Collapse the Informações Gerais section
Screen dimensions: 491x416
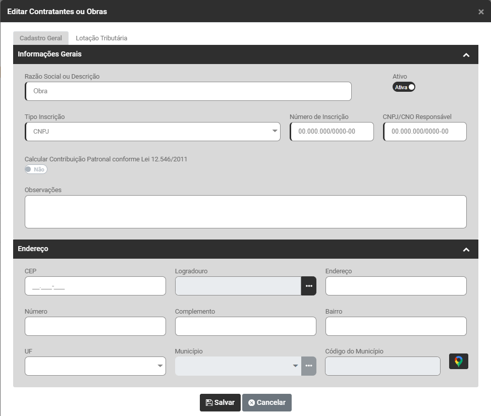[466, 55]
